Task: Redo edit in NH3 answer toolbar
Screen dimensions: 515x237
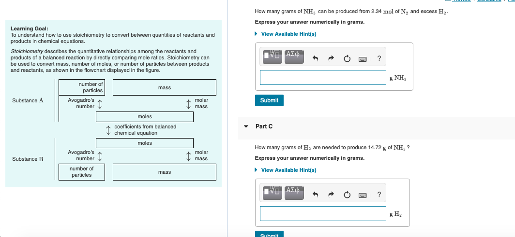Action: (x=331, y=59)
